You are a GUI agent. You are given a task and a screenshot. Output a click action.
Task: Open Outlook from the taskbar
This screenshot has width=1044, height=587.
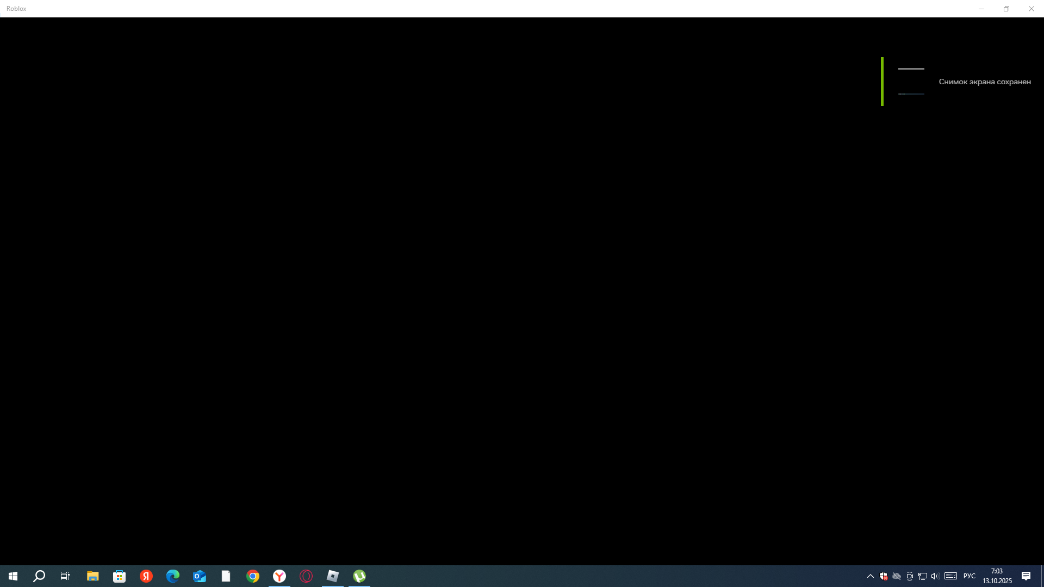pos(200,576)
